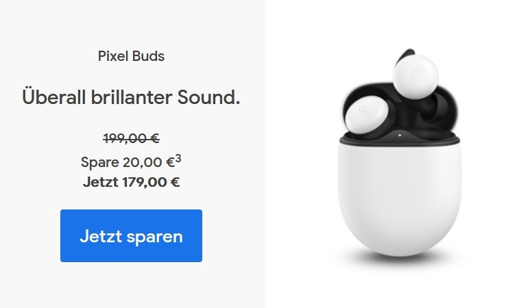Open footnote 3 superscript after savings
The width and height of the screenshot is (532, 308).
tap(178, 159)
